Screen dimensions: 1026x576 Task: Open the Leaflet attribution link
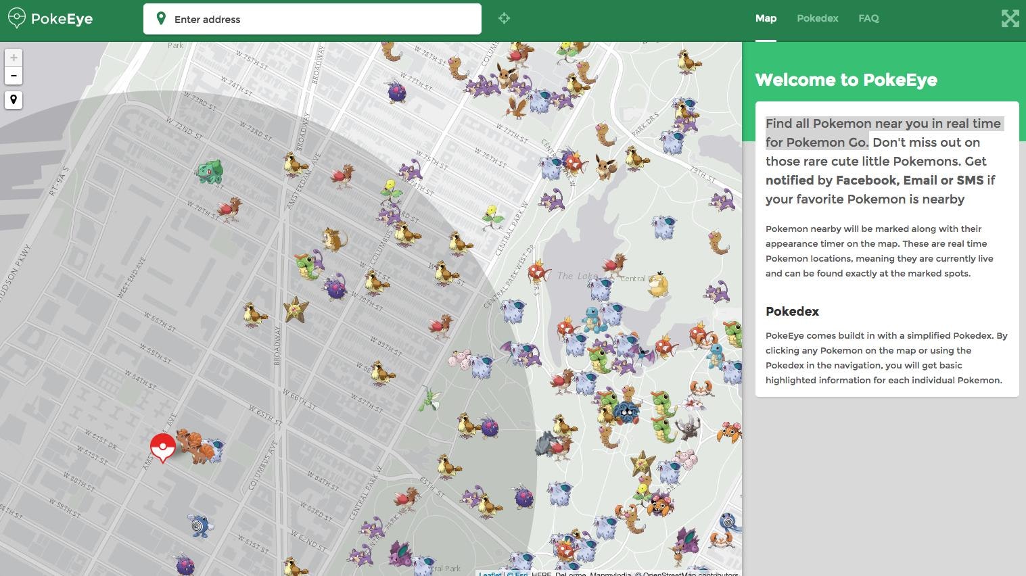[x=490, y=573]
